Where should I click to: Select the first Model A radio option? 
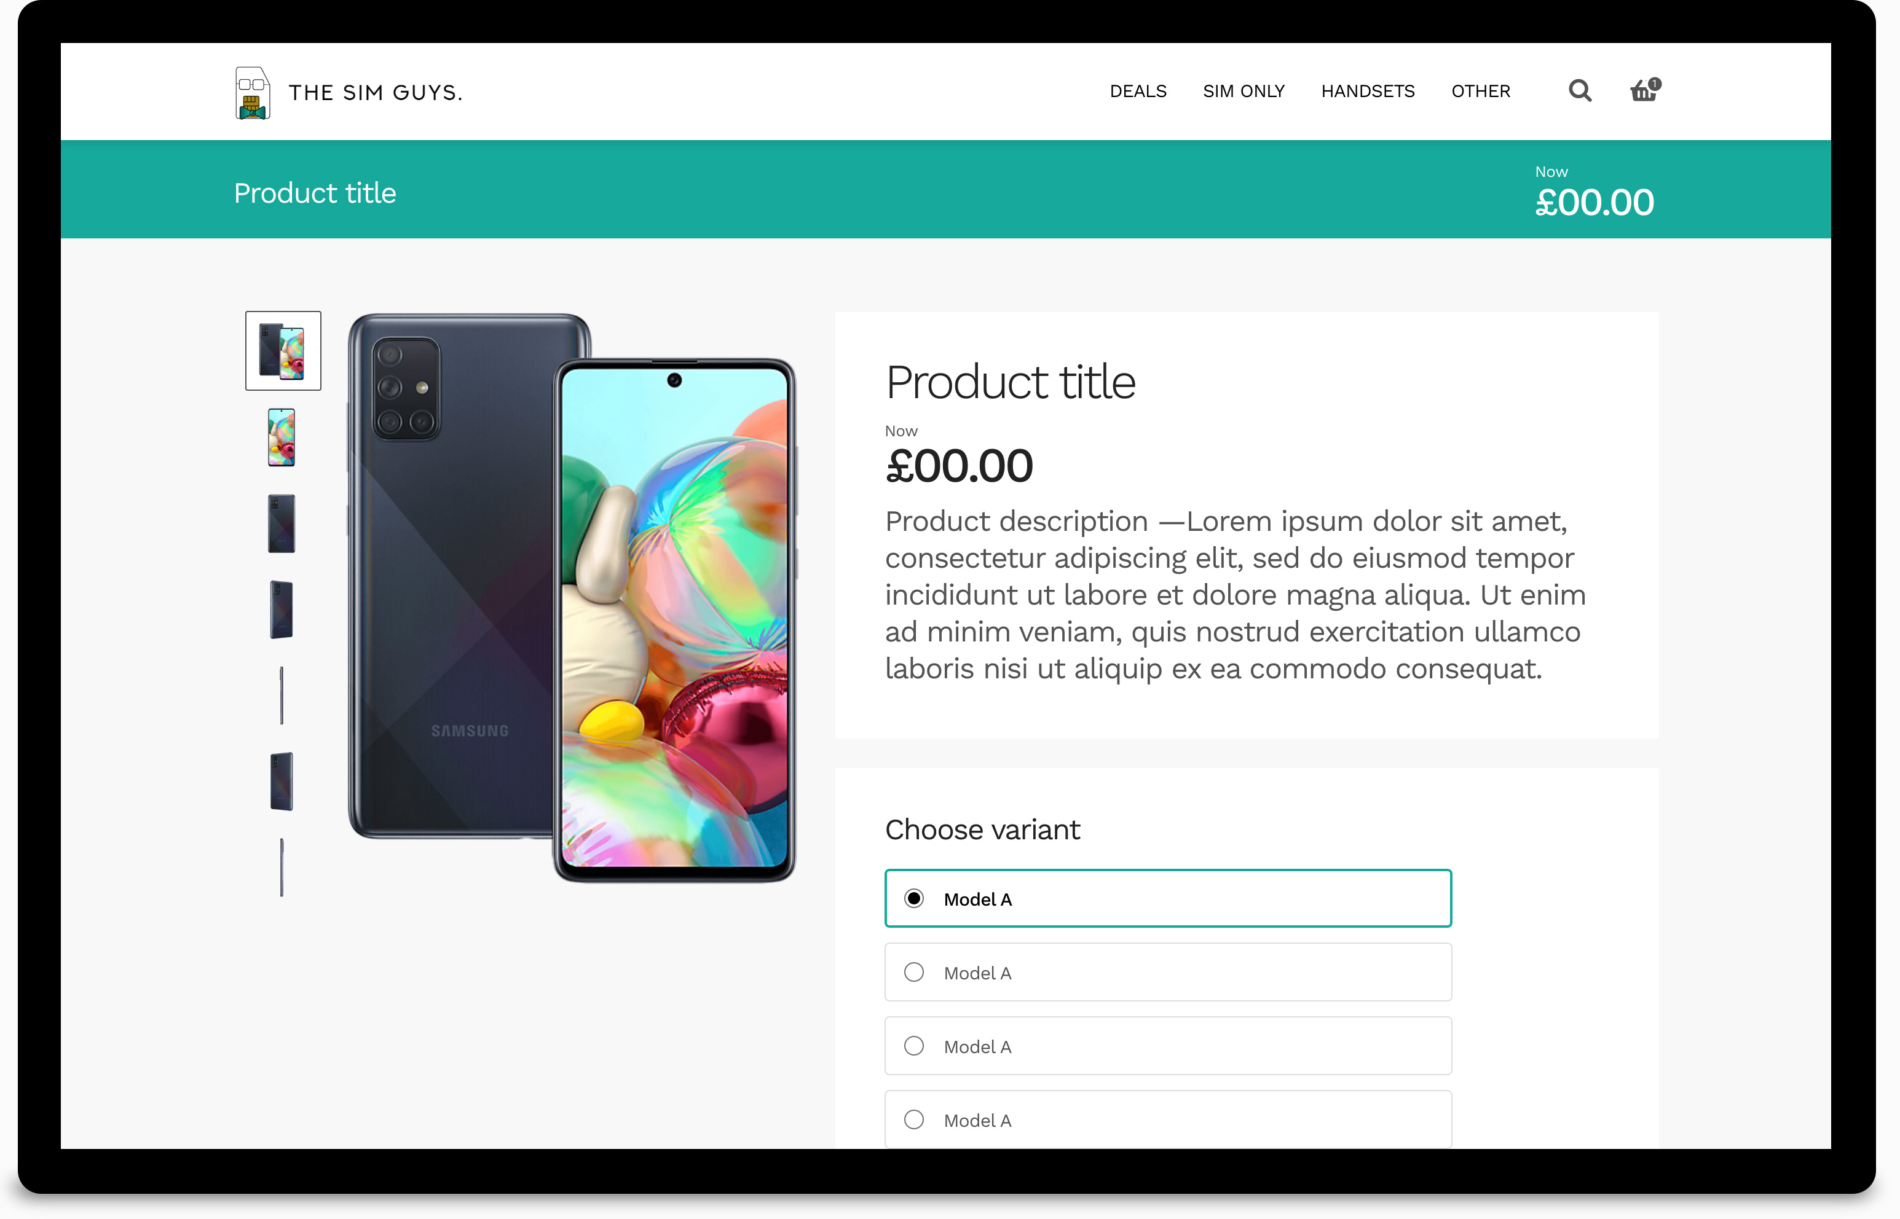(1168, 898)
